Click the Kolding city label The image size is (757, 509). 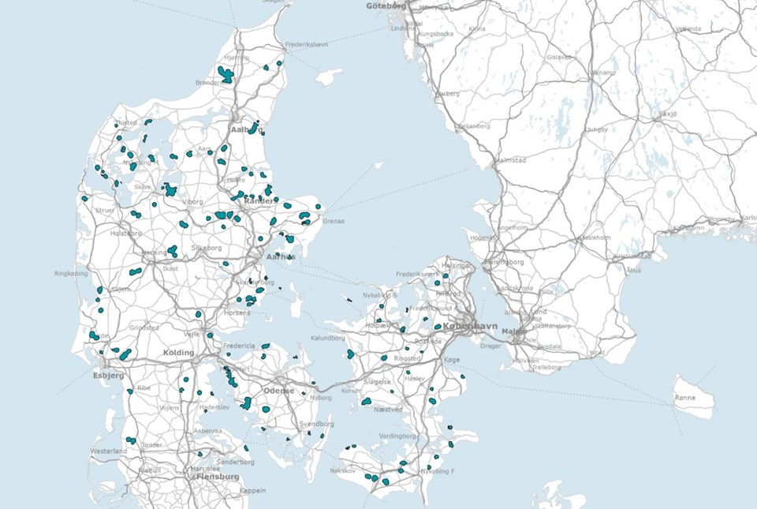178,353
